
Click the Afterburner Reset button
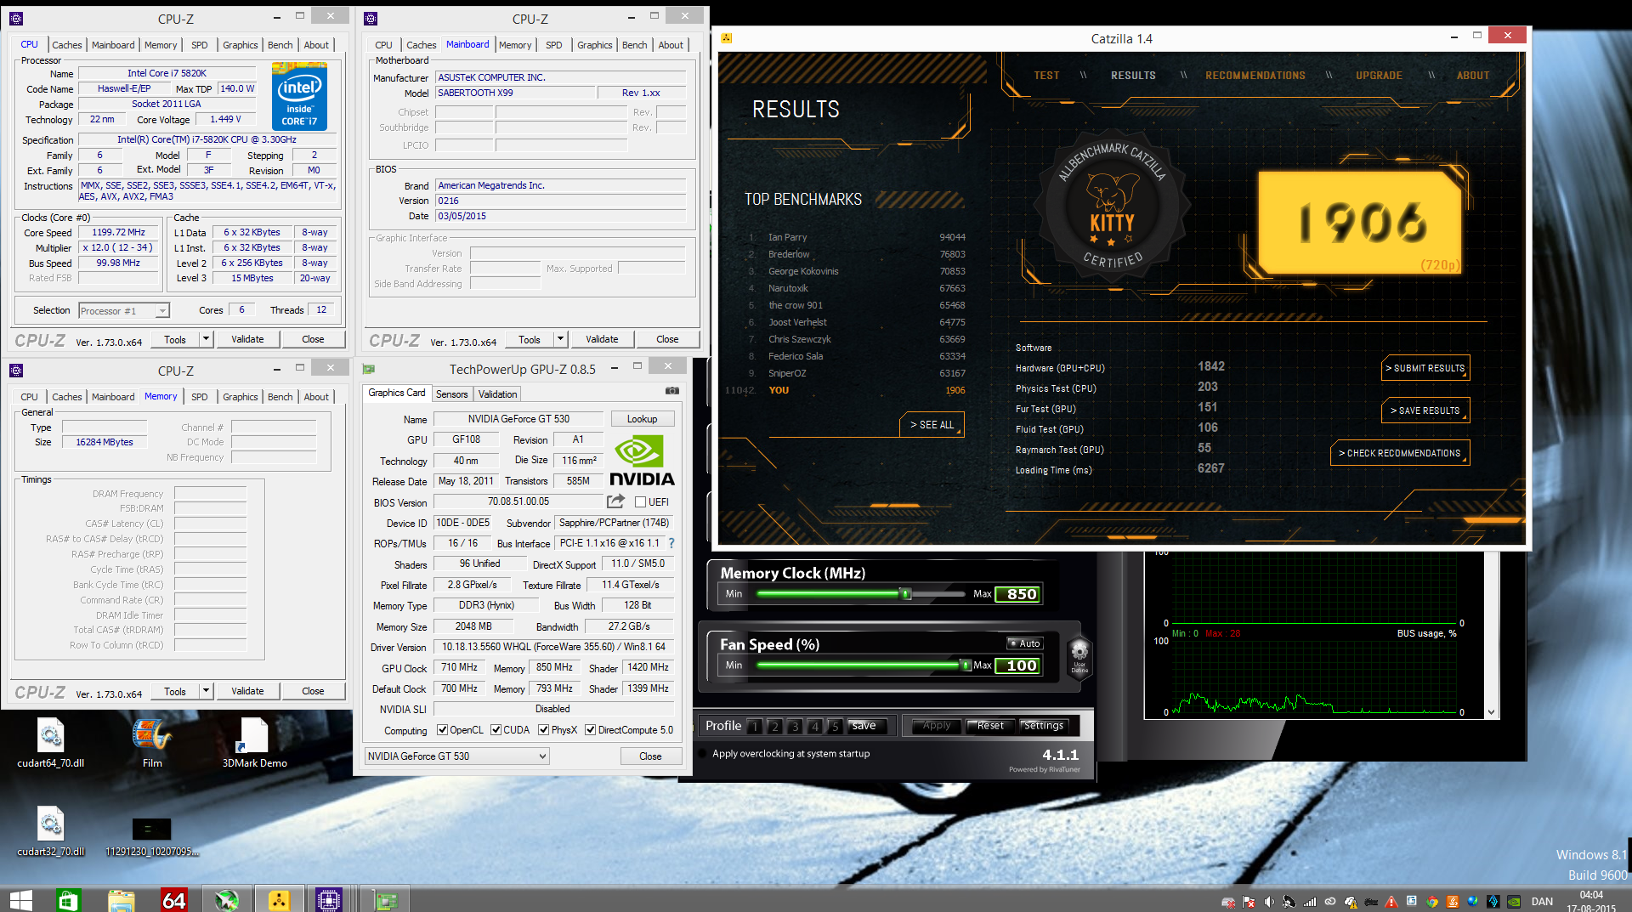[x=990, y=726]
